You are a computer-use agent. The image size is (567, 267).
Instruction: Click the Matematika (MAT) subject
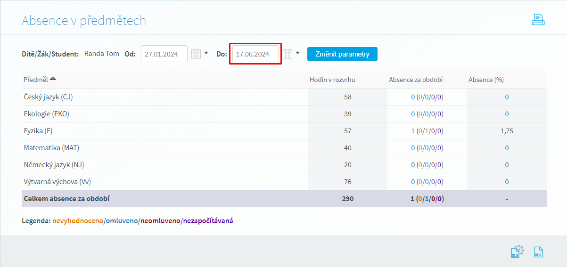coord(51,148)
